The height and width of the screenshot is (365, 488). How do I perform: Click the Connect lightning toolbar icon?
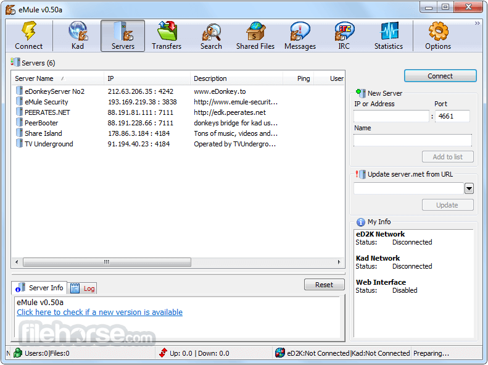28,31
